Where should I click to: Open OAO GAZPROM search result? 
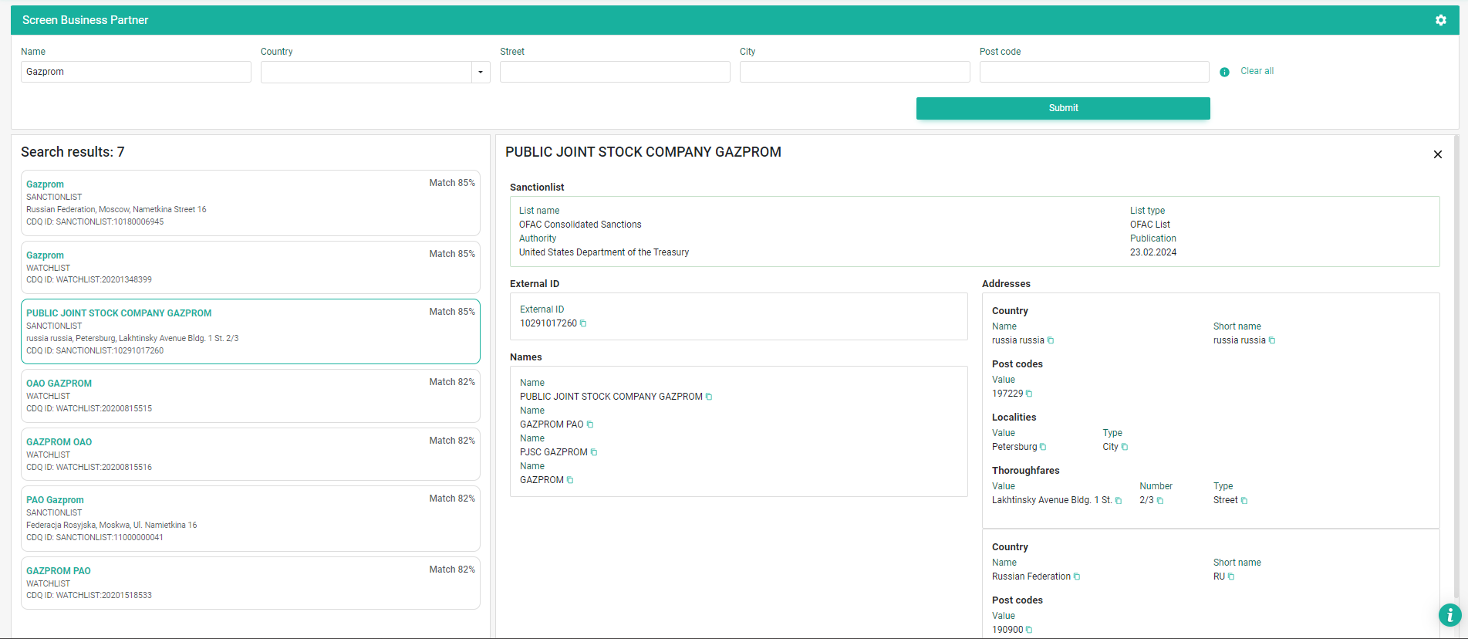pyautogui.click(x=251, y=396)
